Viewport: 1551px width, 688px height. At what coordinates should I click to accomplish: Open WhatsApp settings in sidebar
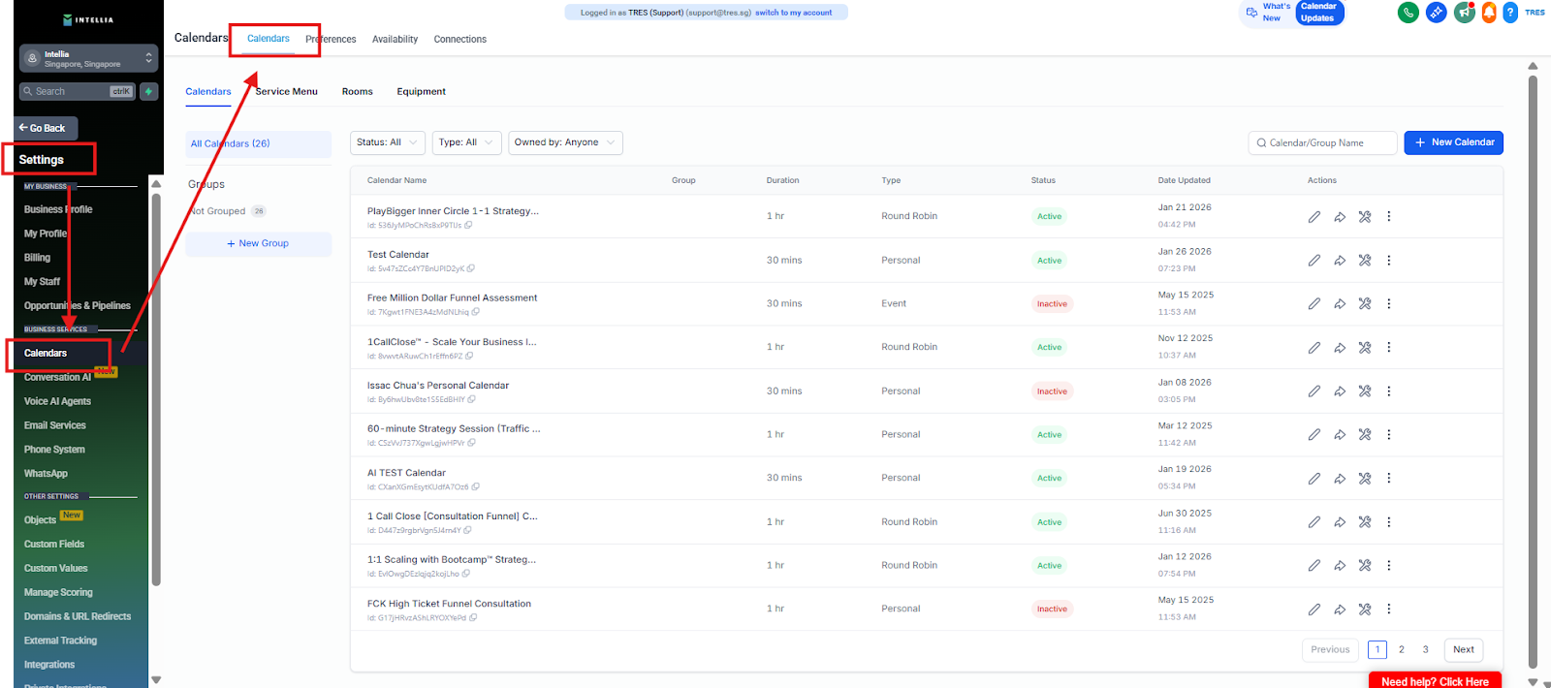(46, 474)
